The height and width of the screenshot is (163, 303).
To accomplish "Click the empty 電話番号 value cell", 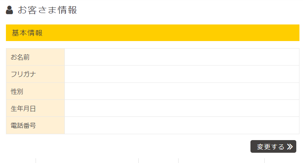I will (x=182, y=126).
